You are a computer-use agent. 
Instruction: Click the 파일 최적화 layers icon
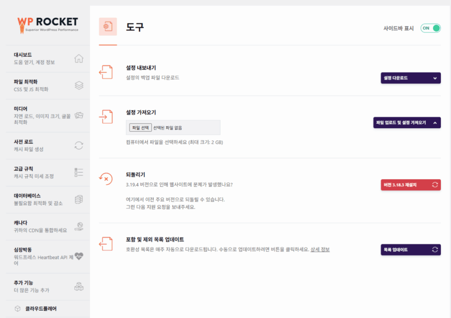pyautogui.click(x=79, y=85)
